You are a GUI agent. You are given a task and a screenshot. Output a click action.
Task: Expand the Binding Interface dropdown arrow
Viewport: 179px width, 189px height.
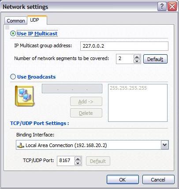pos(165,145)
